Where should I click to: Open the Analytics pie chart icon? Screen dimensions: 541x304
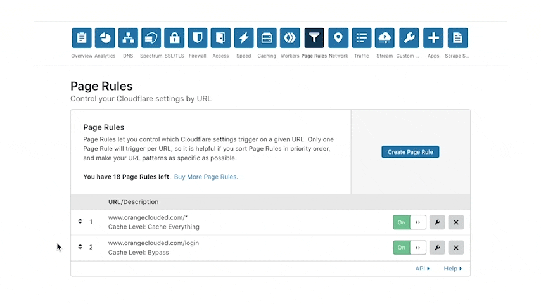click(105, 38)
